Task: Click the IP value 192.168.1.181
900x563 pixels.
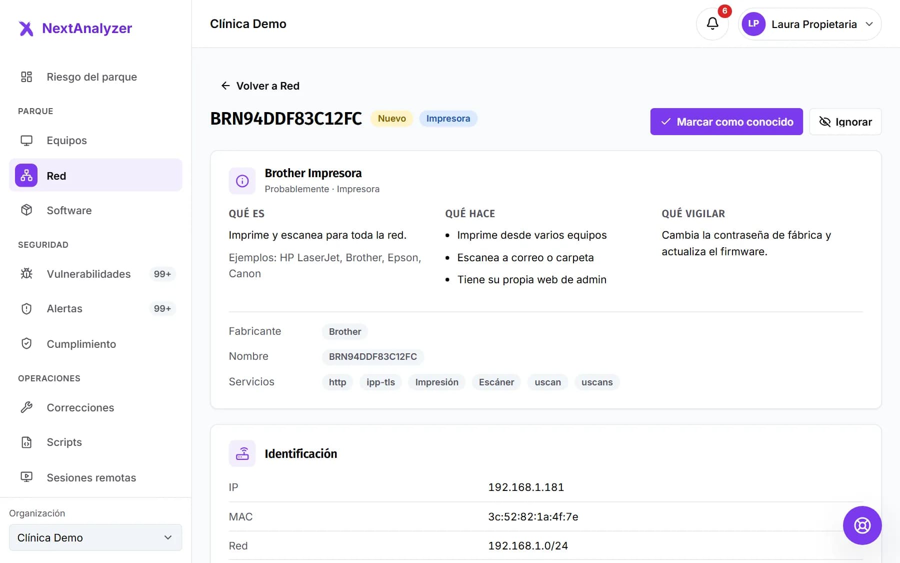Action: [x=526, y=487]
